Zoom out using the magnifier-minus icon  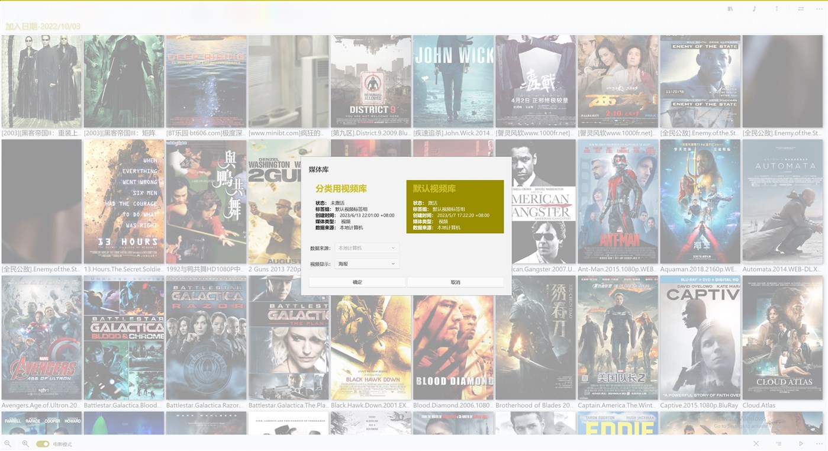point(8,443)
